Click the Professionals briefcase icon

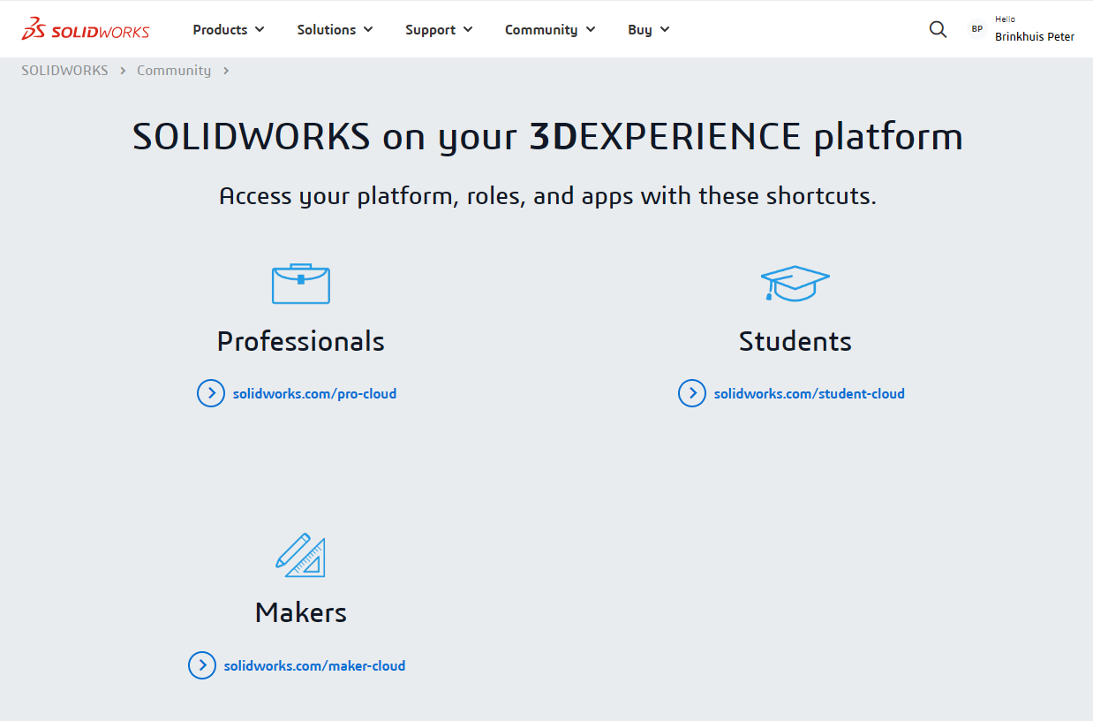coord(300,284)
